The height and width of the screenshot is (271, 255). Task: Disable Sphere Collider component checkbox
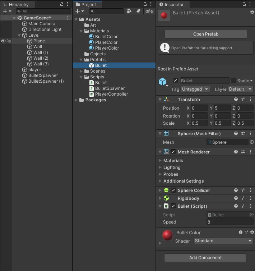[x=173, y=190]
